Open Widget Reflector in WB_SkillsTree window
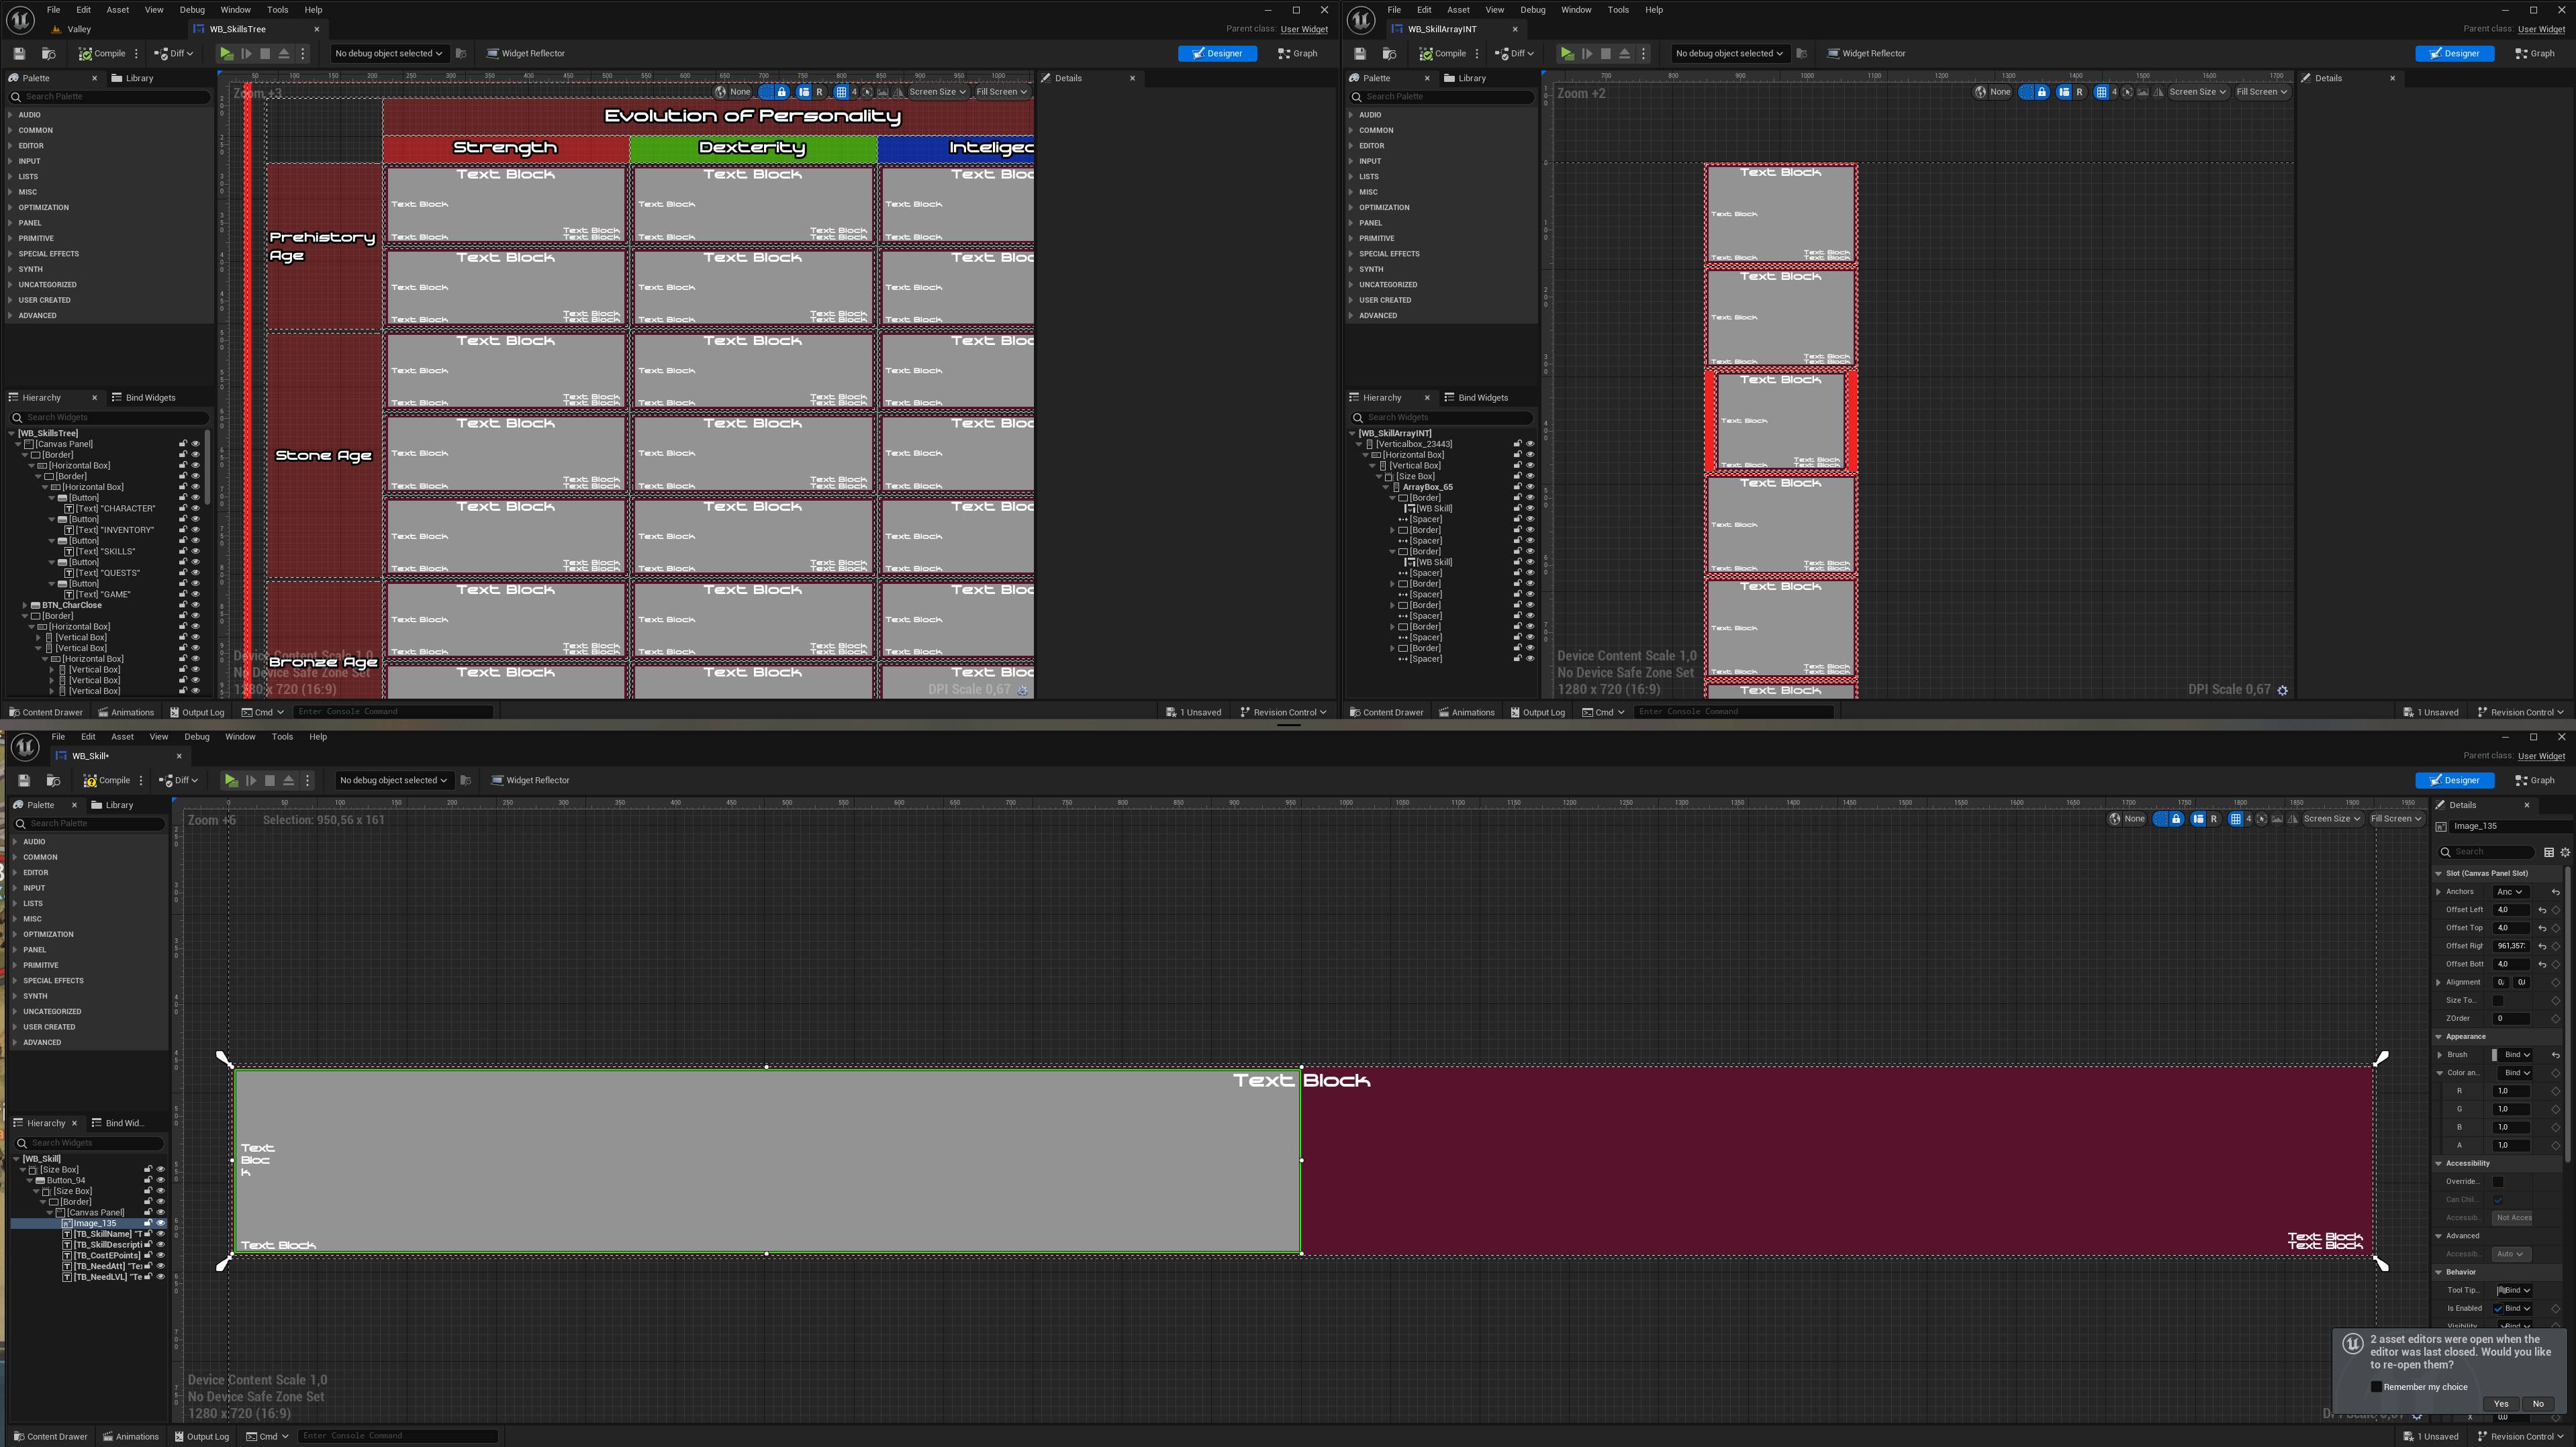 [525, 54]
